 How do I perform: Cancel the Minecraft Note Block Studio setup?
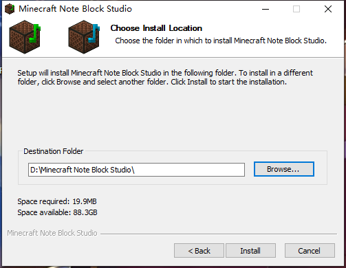coord(310,251)
